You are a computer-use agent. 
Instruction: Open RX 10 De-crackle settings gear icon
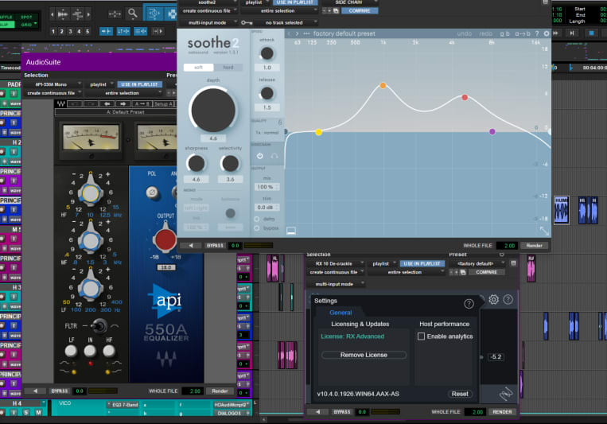[493, 299]
